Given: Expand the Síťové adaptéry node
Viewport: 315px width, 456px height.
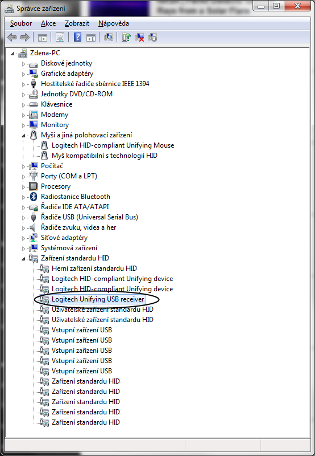Looking at the screenshot, I should [x=23, y=238].
